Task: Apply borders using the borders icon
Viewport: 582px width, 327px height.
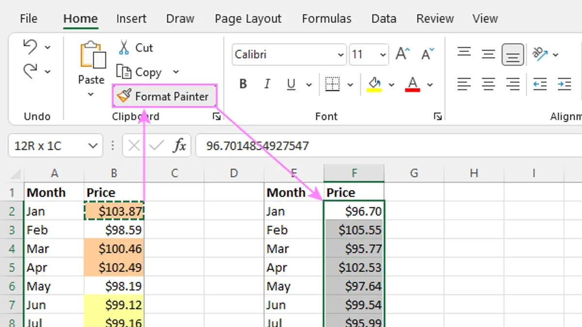Action: (332, 84)
